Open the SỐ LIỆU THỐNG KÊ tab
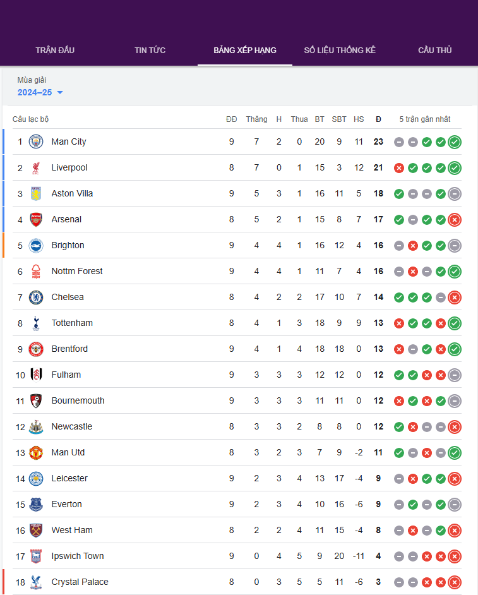Viewport: 478px width, 595px height. pyautogui.click(x=340, y=50)
